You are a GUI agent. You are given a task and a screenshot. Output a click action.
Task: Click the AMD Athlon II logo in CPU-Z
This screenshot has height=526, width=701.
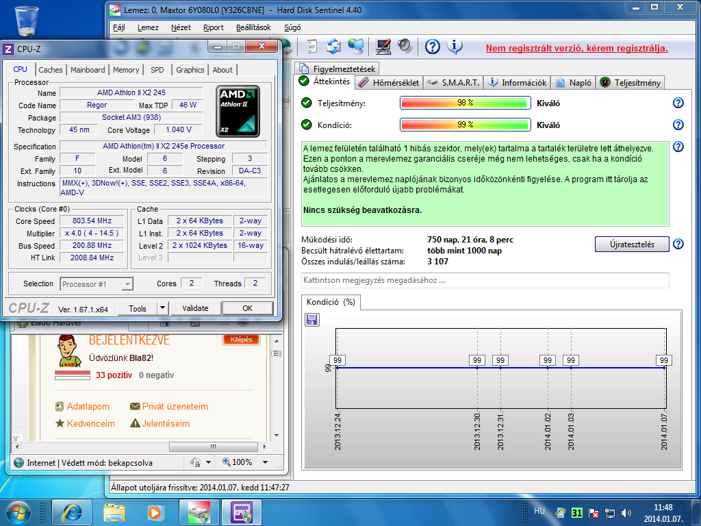coord(238,111)
